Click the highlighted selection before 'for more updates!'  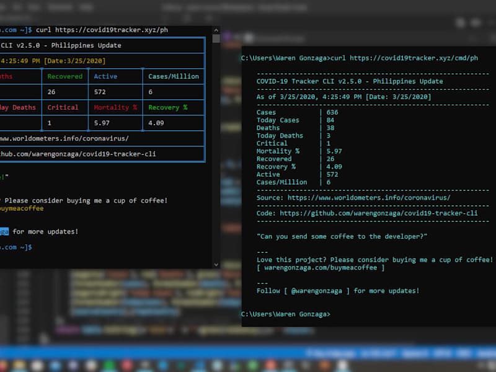coord(4,231)
